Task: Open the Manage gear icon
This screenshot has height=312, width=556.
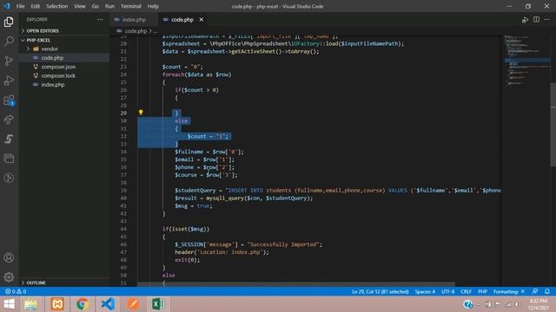Action: pos(9,276)
